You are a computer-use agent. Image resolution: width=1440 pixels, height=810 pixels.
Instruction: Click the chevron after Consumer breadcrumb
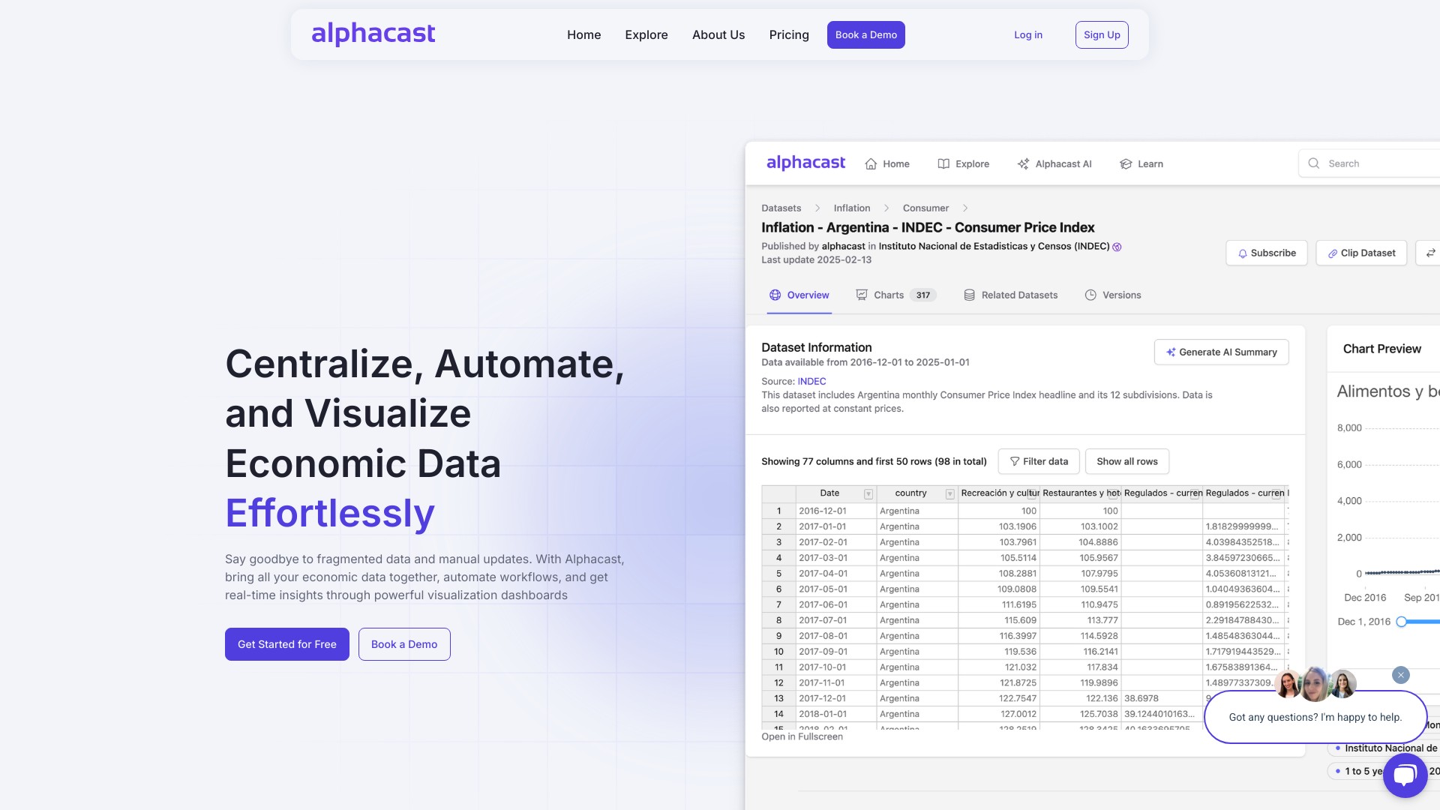pyautogui.click(x=965, y=208)
